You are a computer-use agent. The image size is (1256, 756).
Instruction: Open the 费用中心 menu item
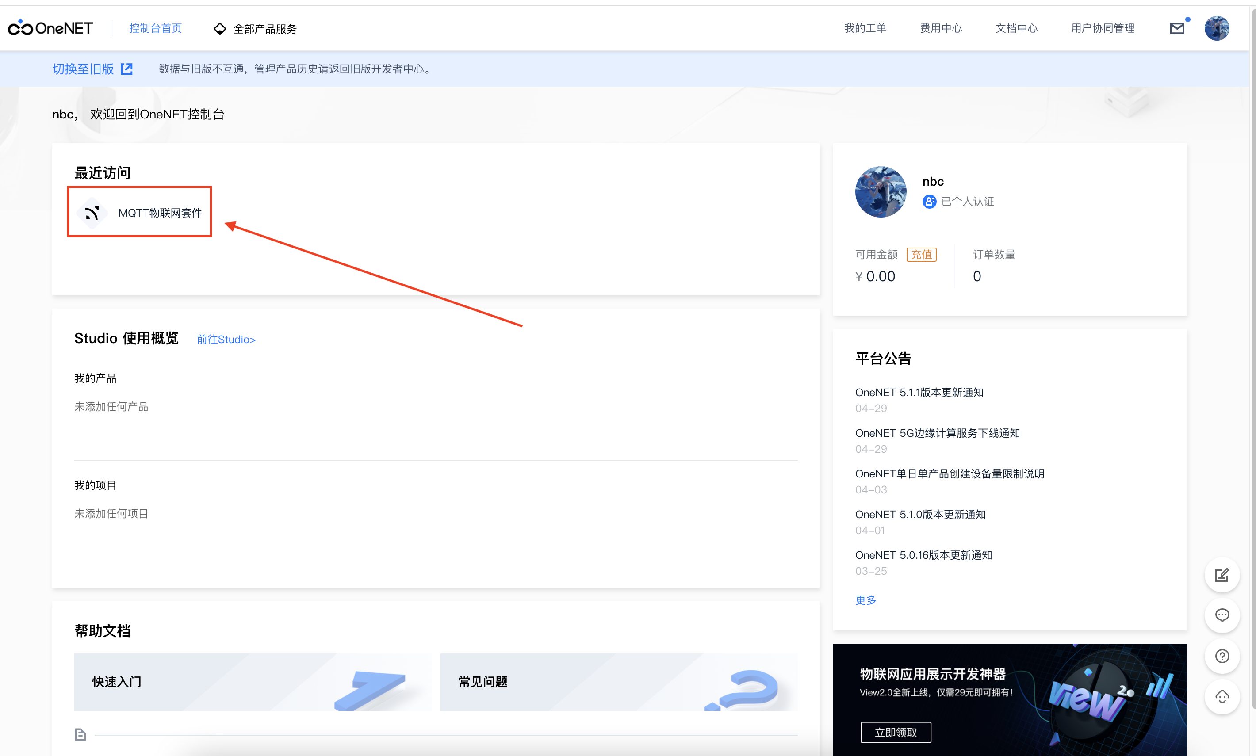[x=941, y=29]
